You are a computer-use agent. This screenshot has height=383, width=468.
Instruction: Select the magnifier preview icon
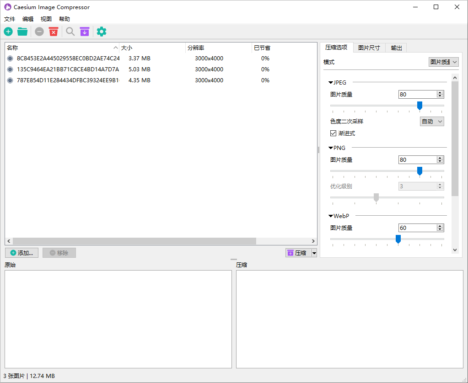[x=70, y=32]
